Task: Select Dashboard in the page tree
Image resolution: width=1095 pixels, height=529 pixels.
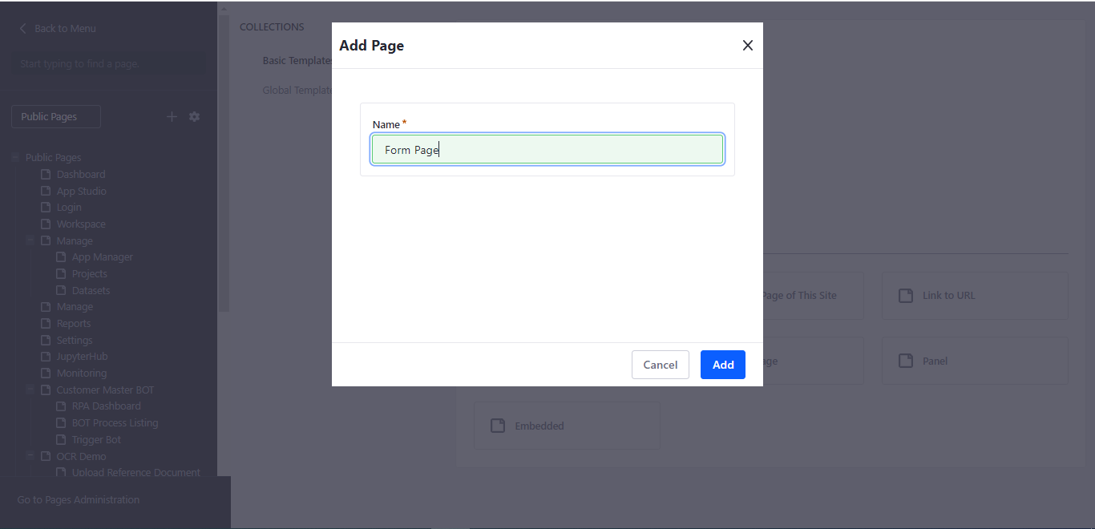Action: click(81, 174)
